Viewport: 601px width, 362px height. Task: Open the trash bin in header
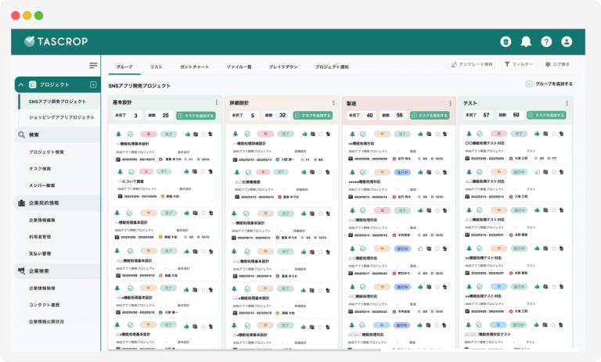click(x=506, y=41)
